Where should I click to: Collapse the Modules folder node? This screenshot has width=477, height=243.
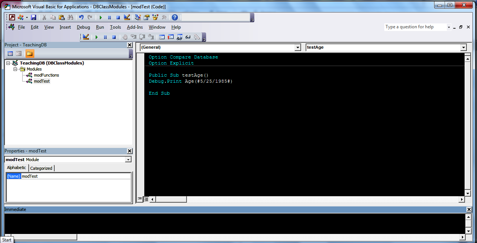tap(15, 69)
